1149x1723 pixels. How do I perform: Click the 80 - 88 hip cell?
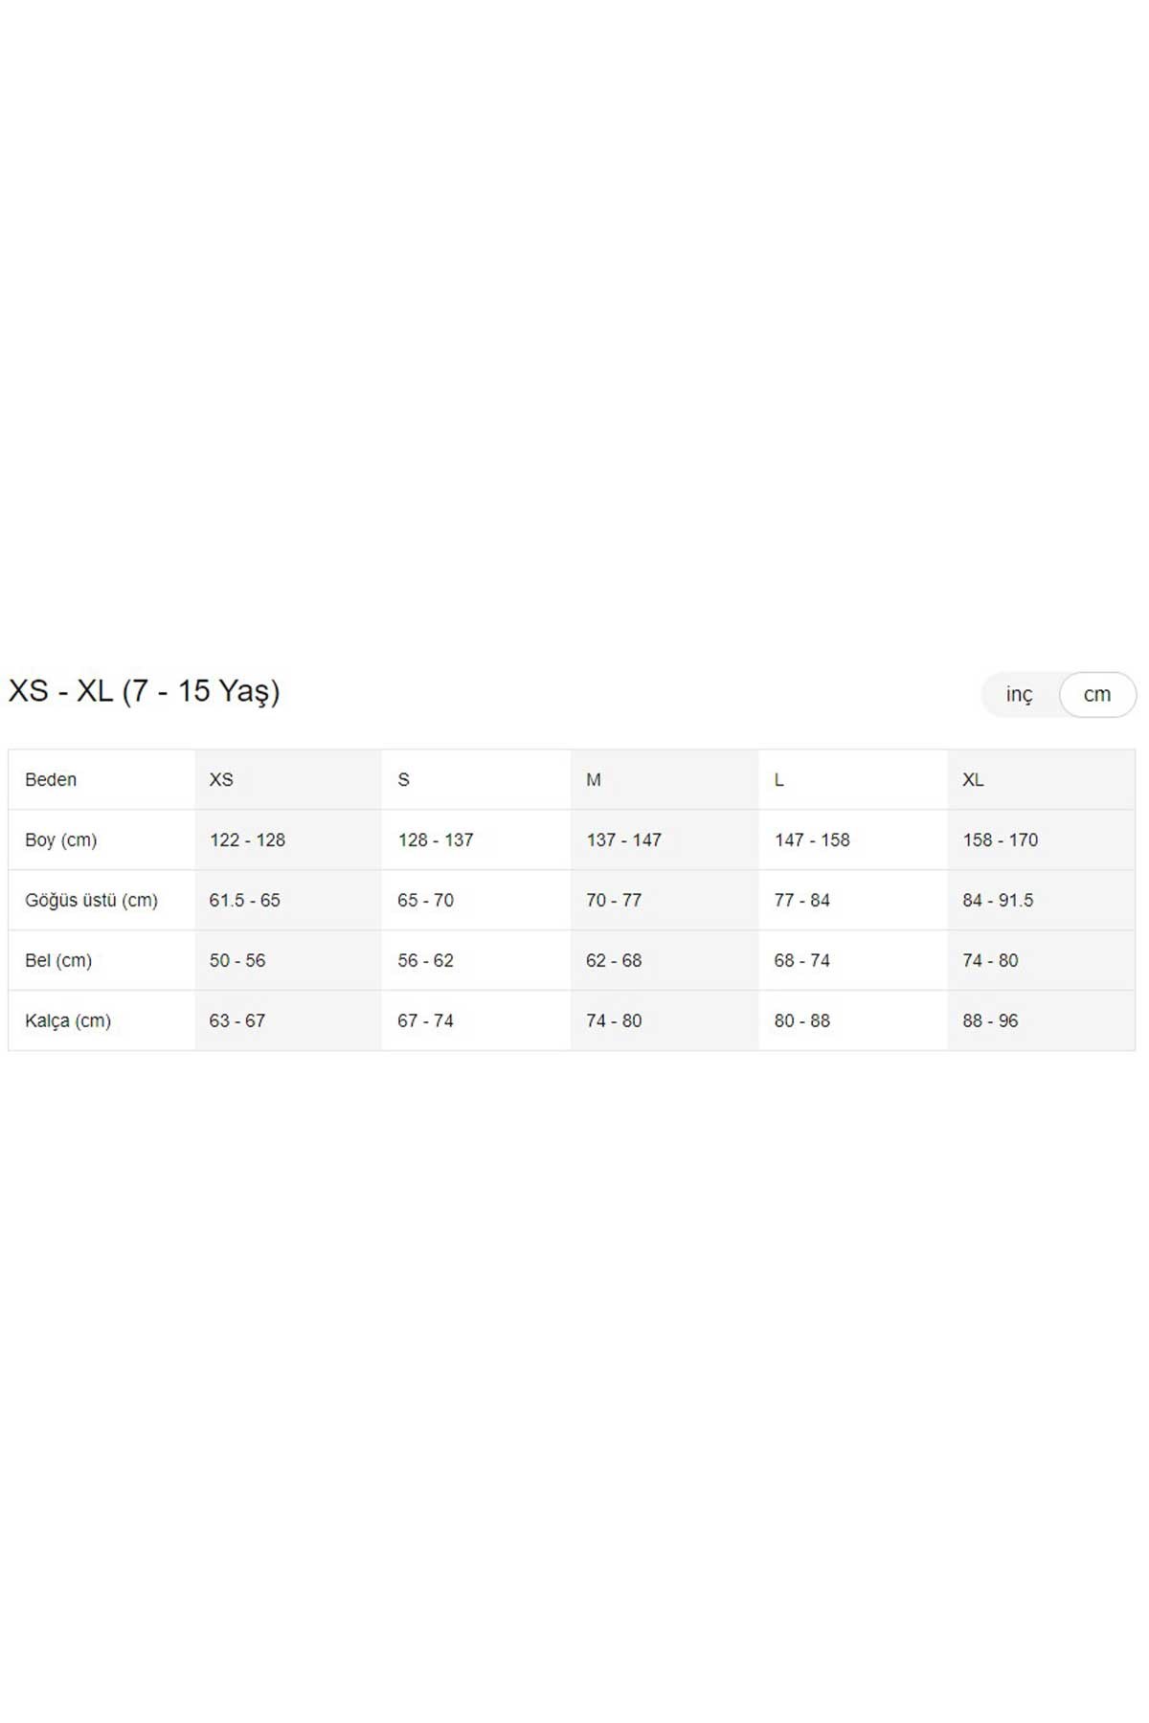point(802,1021)
